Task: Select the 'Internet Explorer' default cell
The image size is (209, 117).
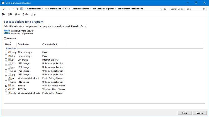Action: pos(50,60)
